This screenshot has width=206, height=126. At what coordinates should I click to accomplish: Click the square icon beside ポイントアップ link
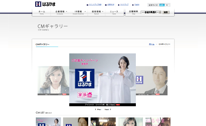[x=87, y=5]
